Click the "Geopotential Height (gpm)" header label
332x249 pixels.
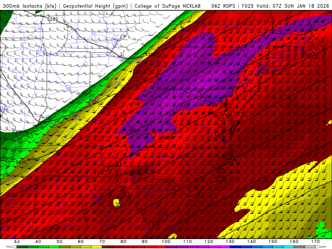[x=95, y=6]
